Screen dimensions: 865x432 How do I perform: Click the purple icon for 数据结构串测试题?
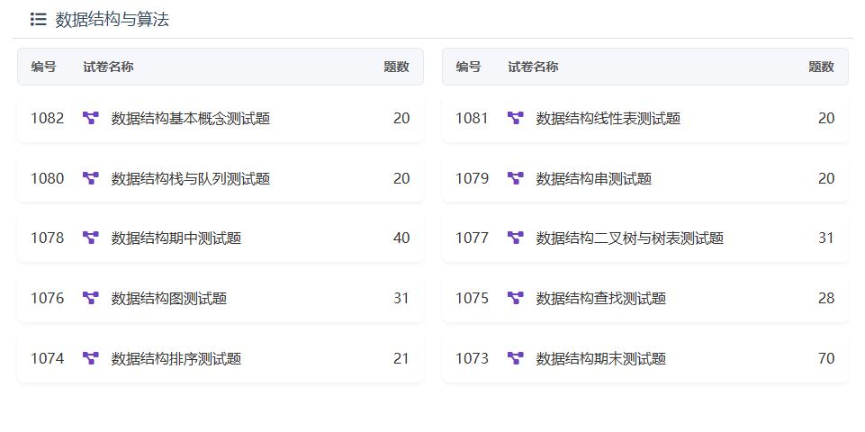tap(515, 178)
